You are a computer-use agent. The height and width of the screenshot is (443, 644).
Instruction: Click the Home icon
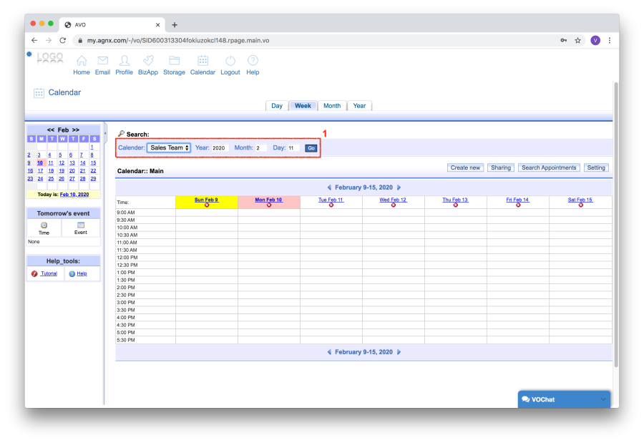(82, 61)
